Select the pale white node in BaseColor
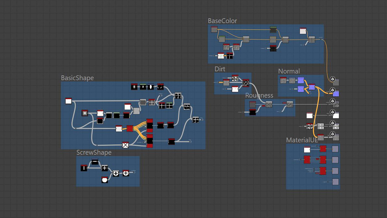 point(303,31)
